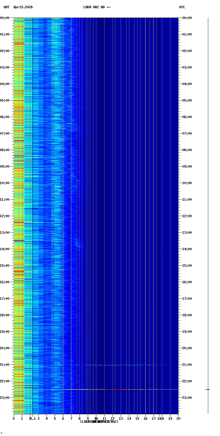The height and width of the screenshot is (436, 220).
Task: Click the seismogram spike on right trace
Action: pos(208,389)
